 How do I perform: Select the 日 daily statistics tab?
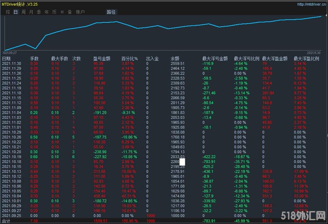pyautogui.click(x=15, y=12)
